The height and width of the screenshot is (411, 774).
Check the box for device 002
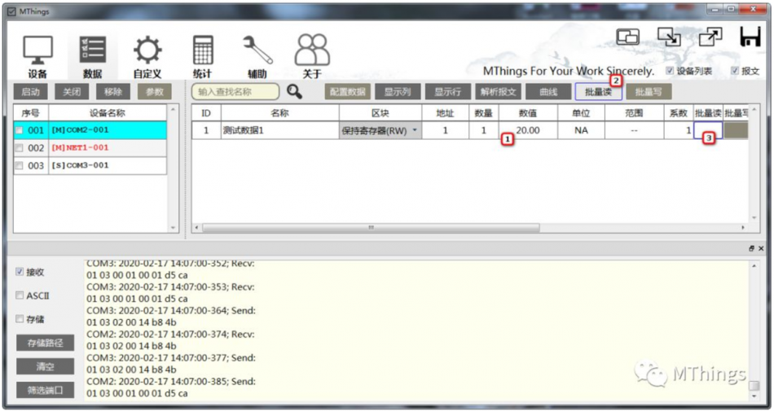[x=19, y=148]
